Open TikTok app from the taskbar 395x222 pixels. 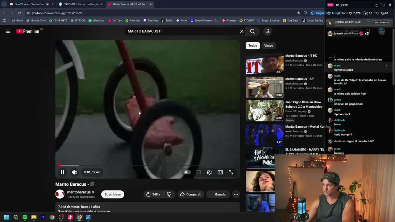70,217
